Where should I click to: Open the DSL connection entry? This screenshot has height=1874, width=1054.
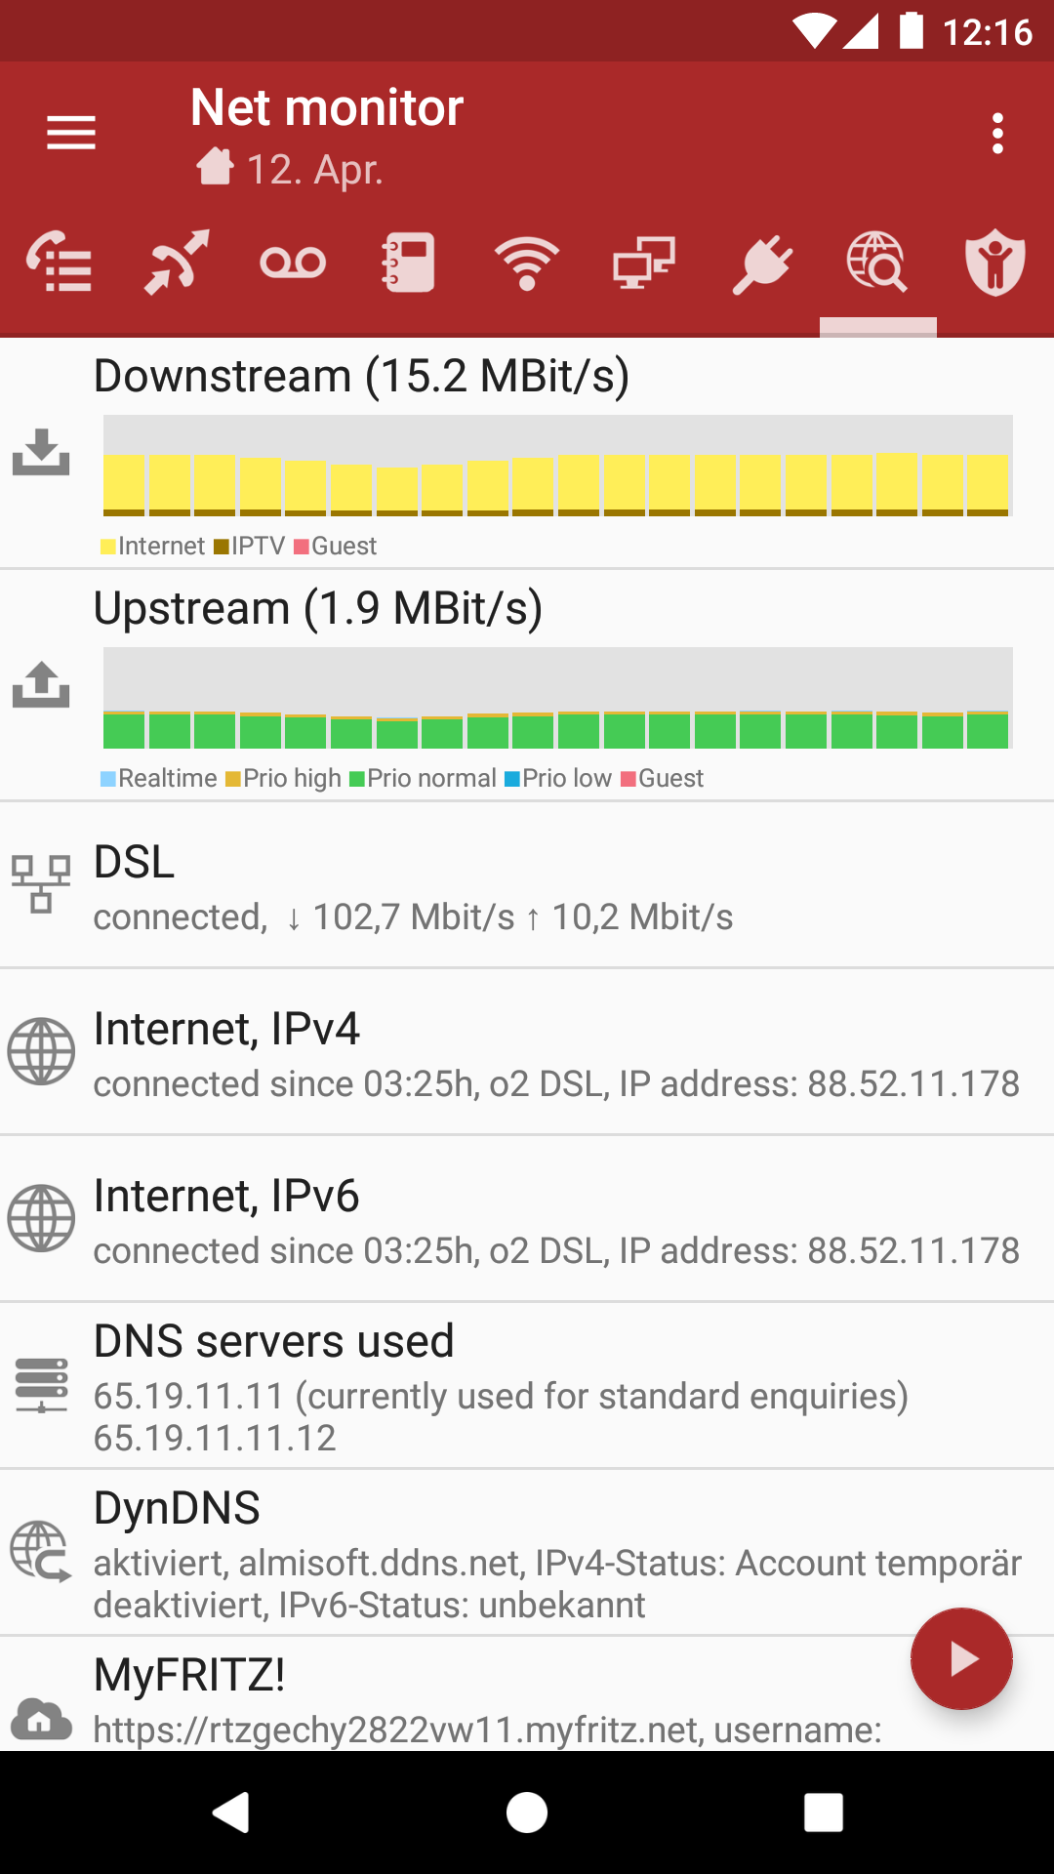527,886
